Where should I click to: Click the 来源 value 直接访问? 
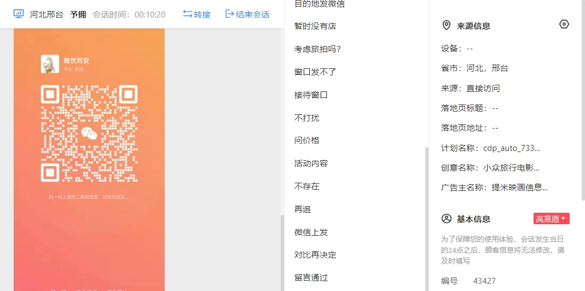(x=483, y=89)
